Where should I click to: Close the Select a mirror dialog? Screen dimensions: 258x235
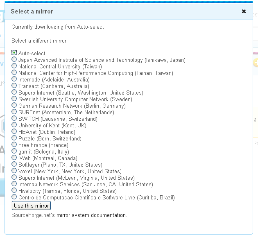[x=244, y=11]
